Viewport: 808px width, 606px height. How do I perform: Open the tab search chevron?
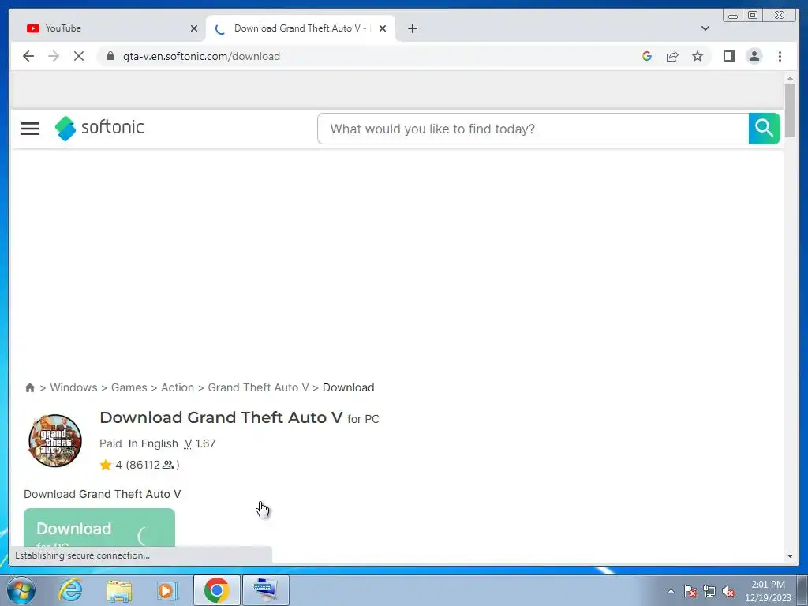[705, 28]
